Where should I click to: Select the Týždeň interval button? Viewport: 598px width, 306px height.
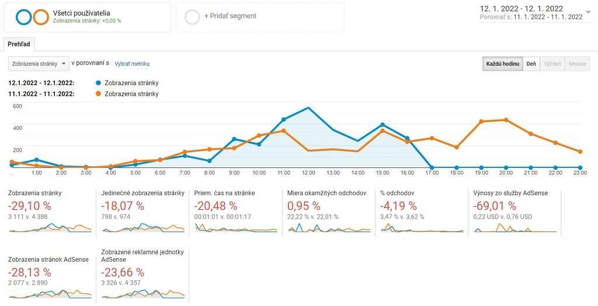coord(552,64)
